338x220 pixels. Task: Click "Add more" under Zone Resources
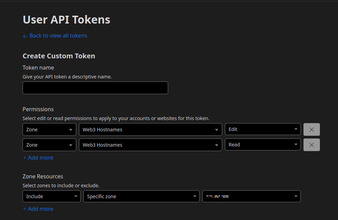(x=40, y=209)
